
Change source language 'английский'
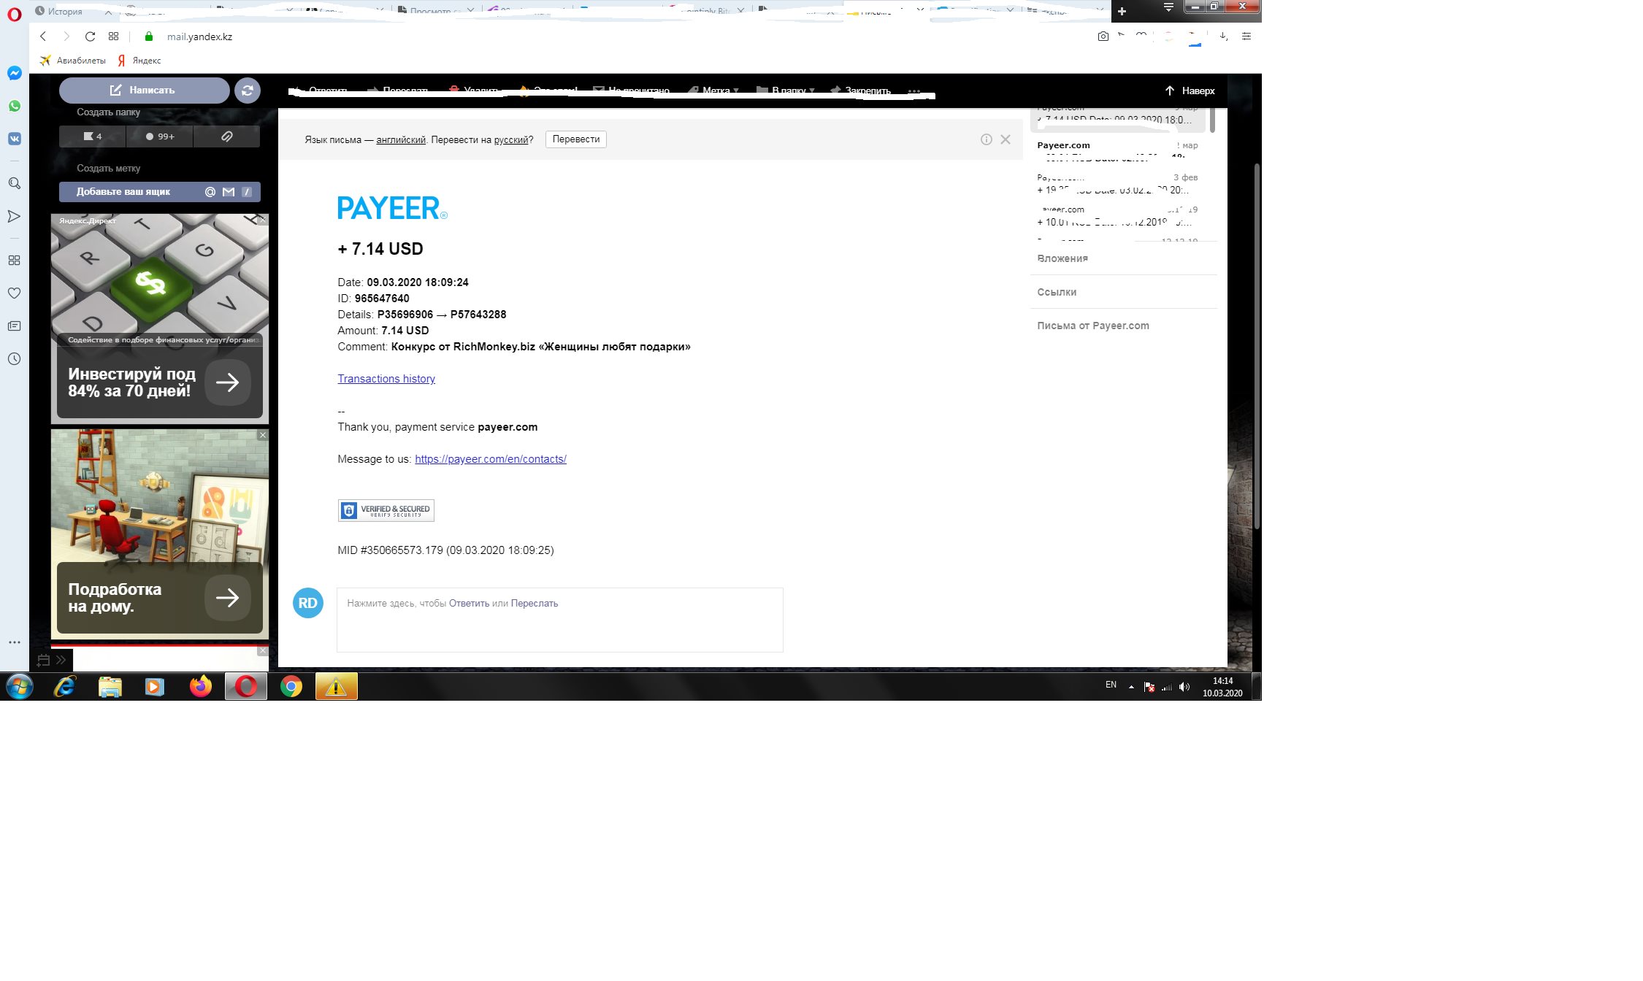point(401,139)
